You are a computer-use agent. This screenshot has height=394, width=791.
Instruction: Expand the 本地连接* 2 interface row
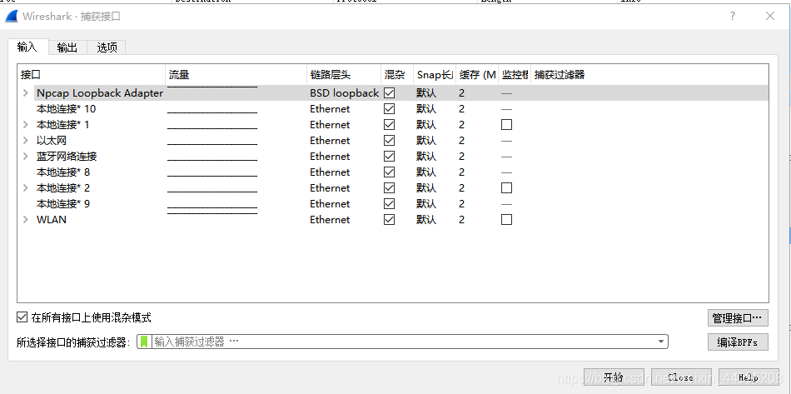(x=26, y=187)
